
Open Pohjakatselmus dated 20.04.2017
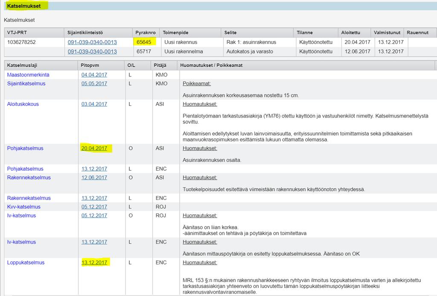click(25, 148)
